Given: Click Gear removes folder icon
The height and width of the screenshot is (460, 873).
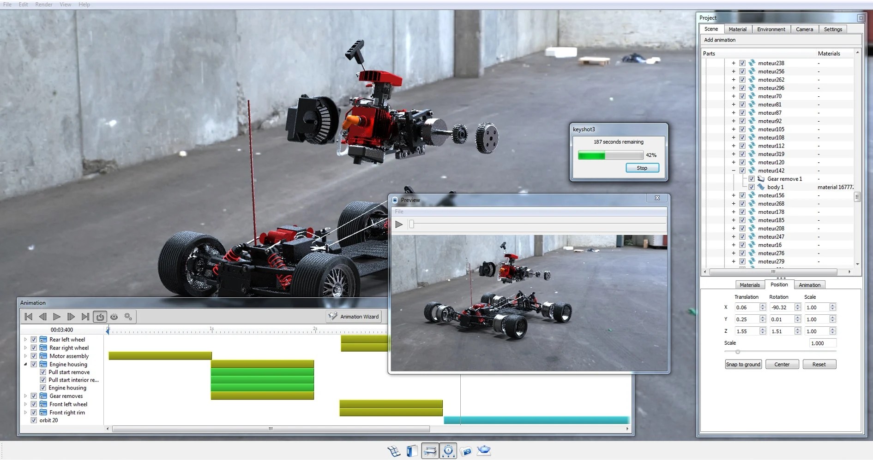Looking at the screenshot, I should point(43,396).
